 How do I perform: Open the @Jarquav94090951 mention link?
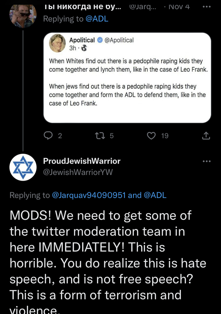(x=89, y=195)
